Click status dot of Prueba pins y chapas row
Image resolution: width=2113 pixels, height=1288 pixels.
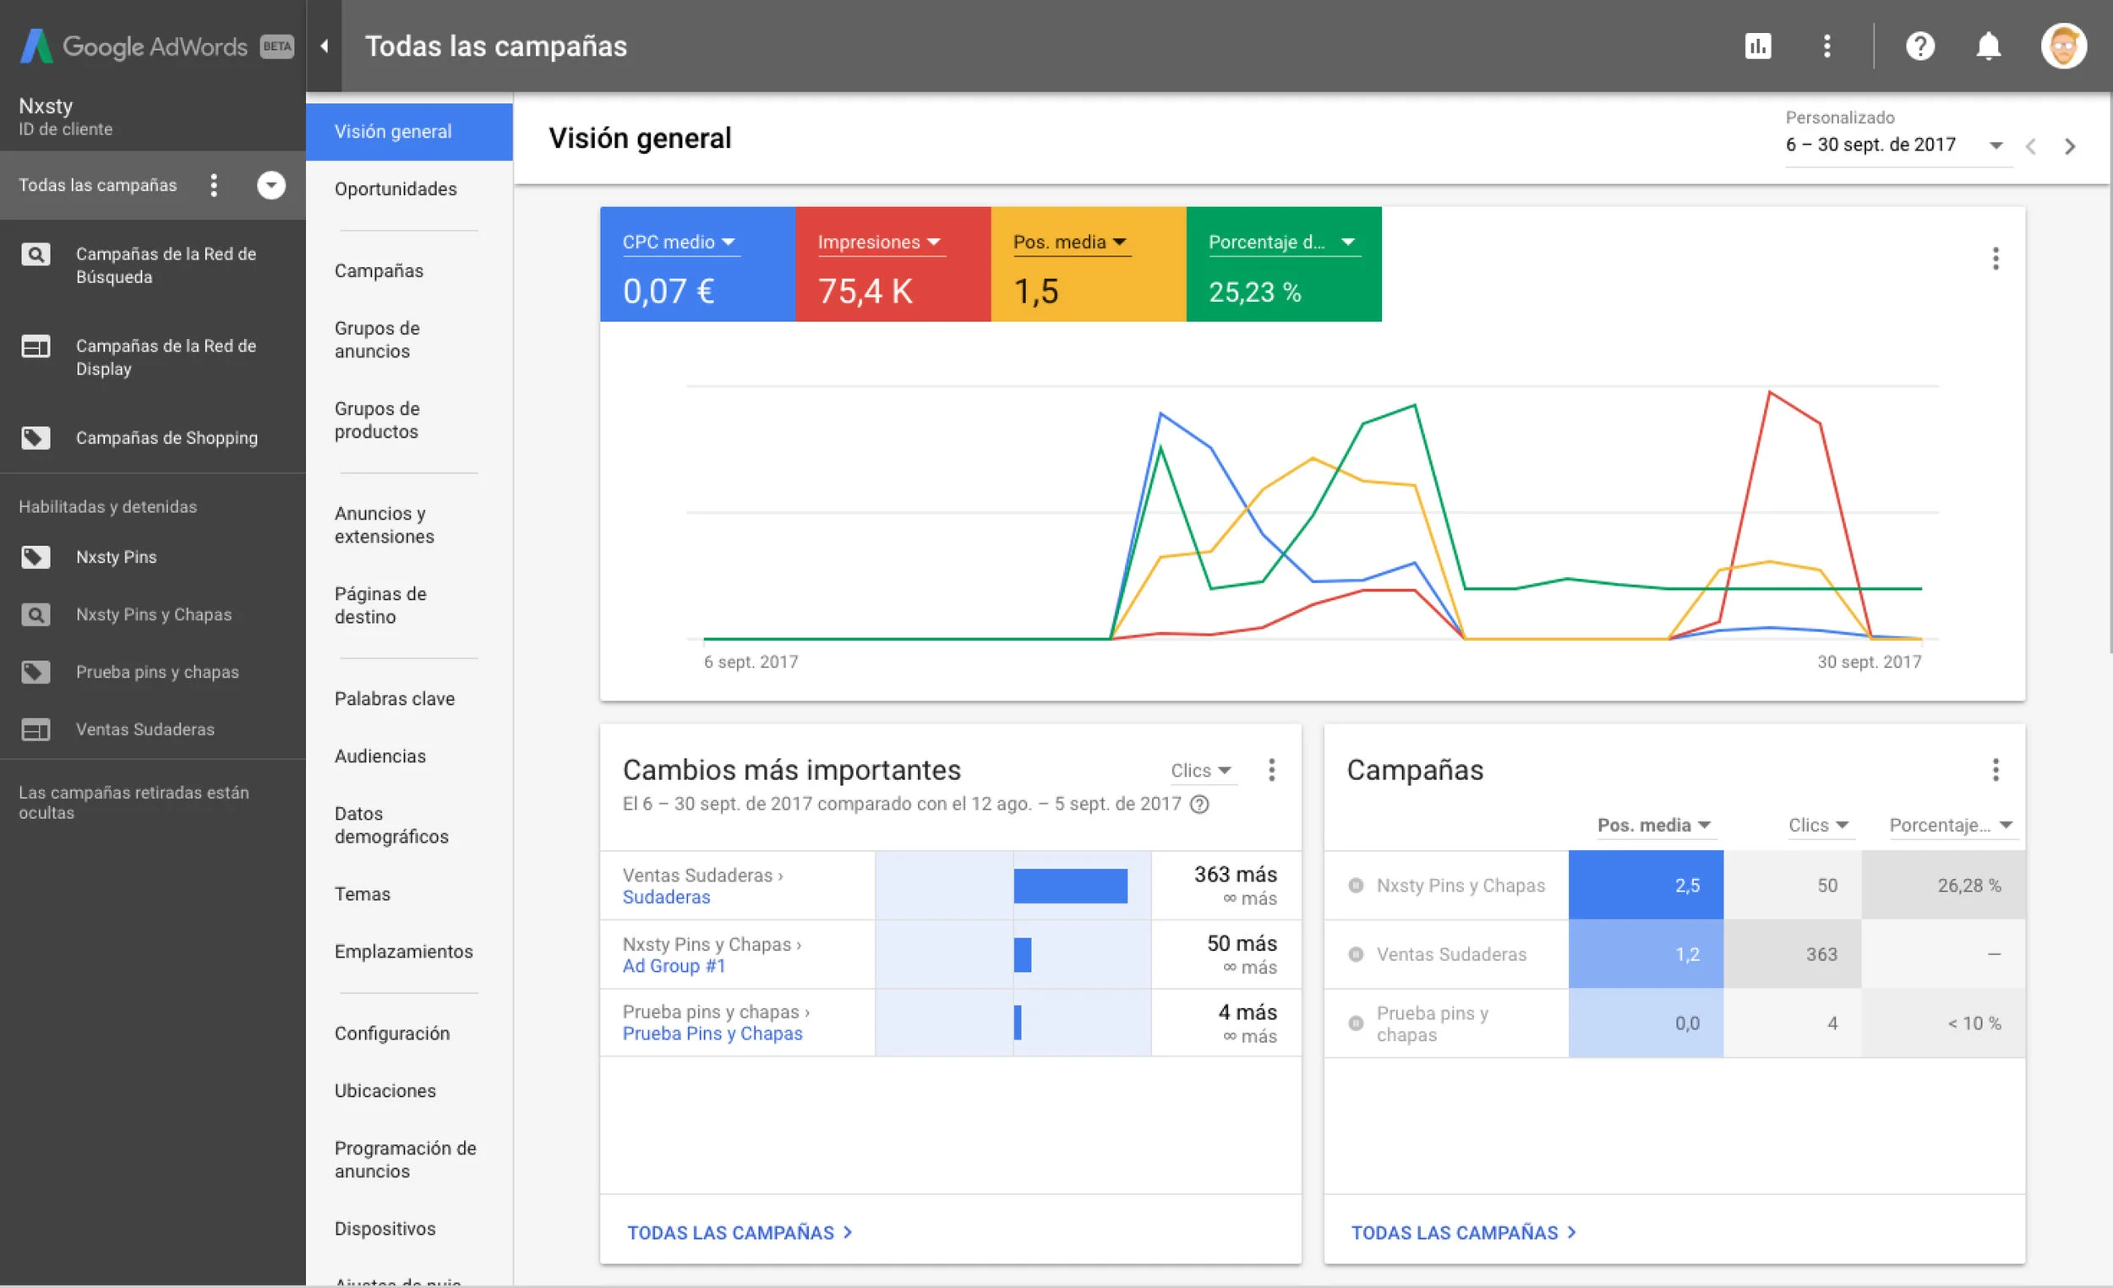1356,1023
